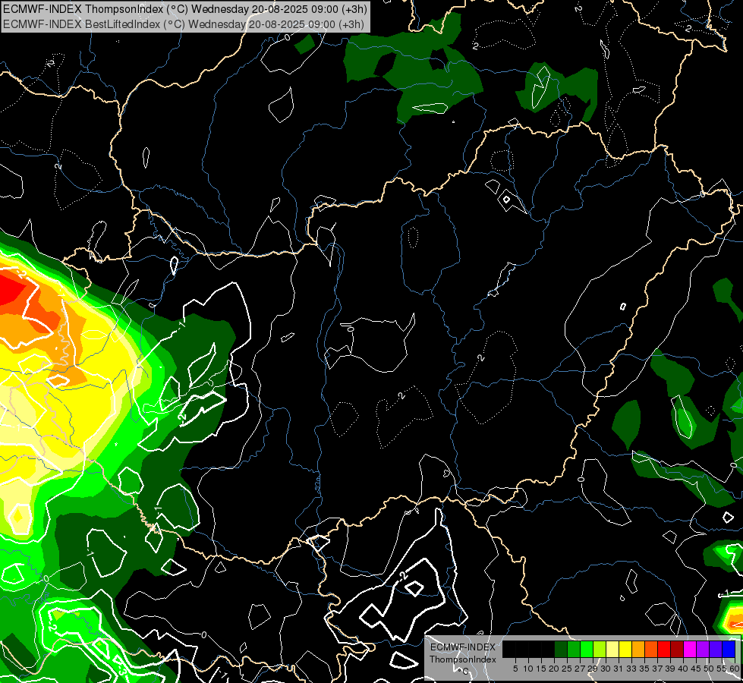The width and height of the screenshot is (743, 683).
Task: Click the legend scale value 20
Action: (x=554, y=669)
